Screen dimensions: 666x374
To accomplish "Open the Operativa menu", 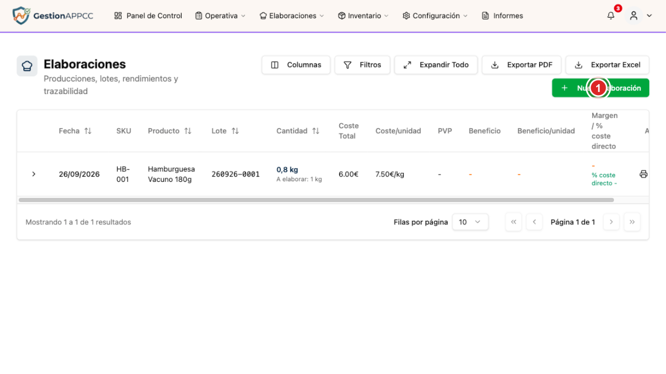I will (220, 16).
